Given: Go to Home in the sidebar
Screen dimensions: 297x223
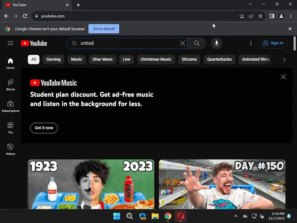Looking at the screenshot, I should (10, 64).
